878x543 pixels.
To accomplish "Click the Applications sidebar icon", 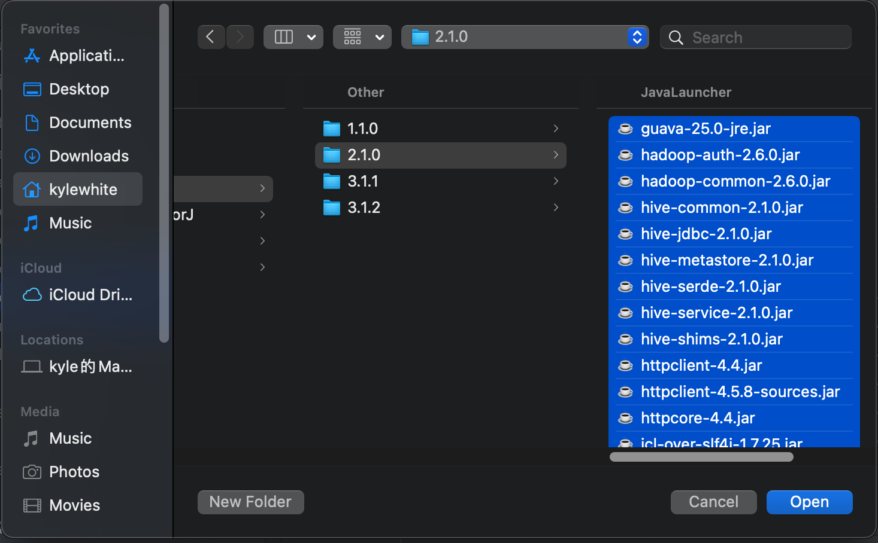I will 32,56.
